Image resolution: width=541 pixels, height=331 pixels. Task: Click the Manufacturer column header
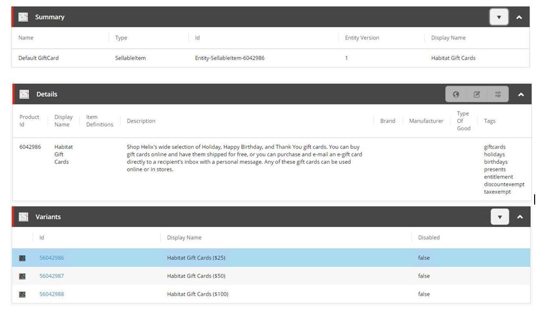(426, 121)
